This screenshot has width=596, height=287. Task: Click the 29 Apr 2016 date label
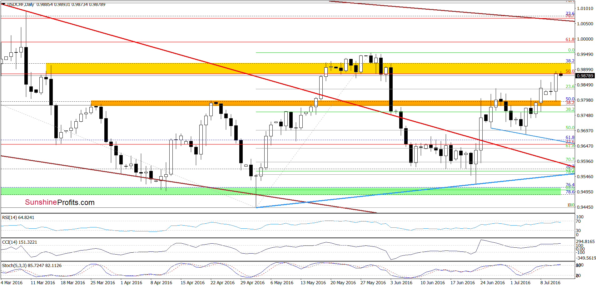253,283
